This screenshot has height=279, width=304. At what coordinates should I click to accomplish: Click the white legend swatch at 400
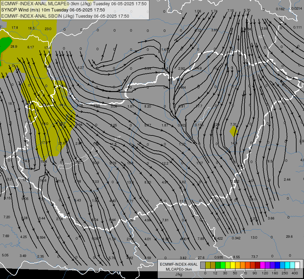tap(297, 265)
